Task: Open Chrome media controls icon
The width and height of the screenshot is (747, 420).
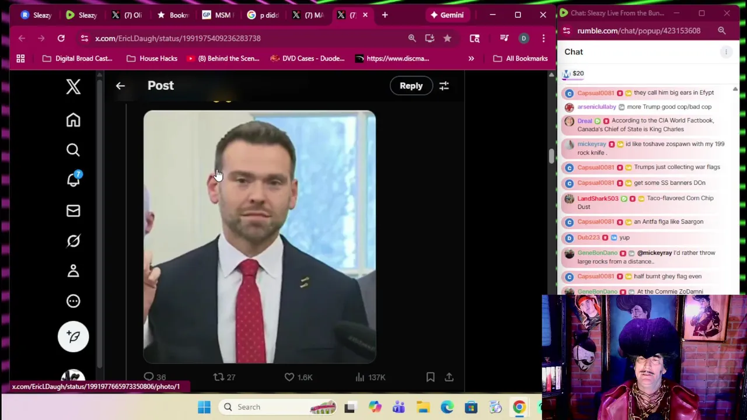Action: tap(504, 38)
